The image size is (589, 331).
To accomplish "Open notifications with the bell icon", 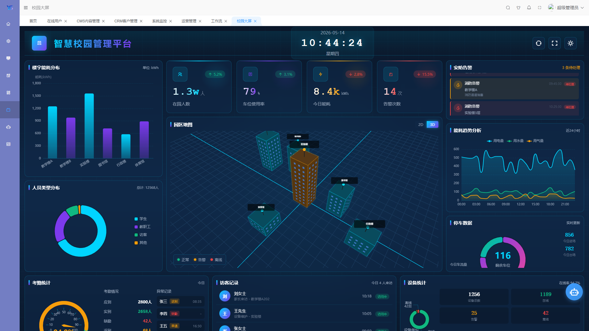I will click(529, 8).
